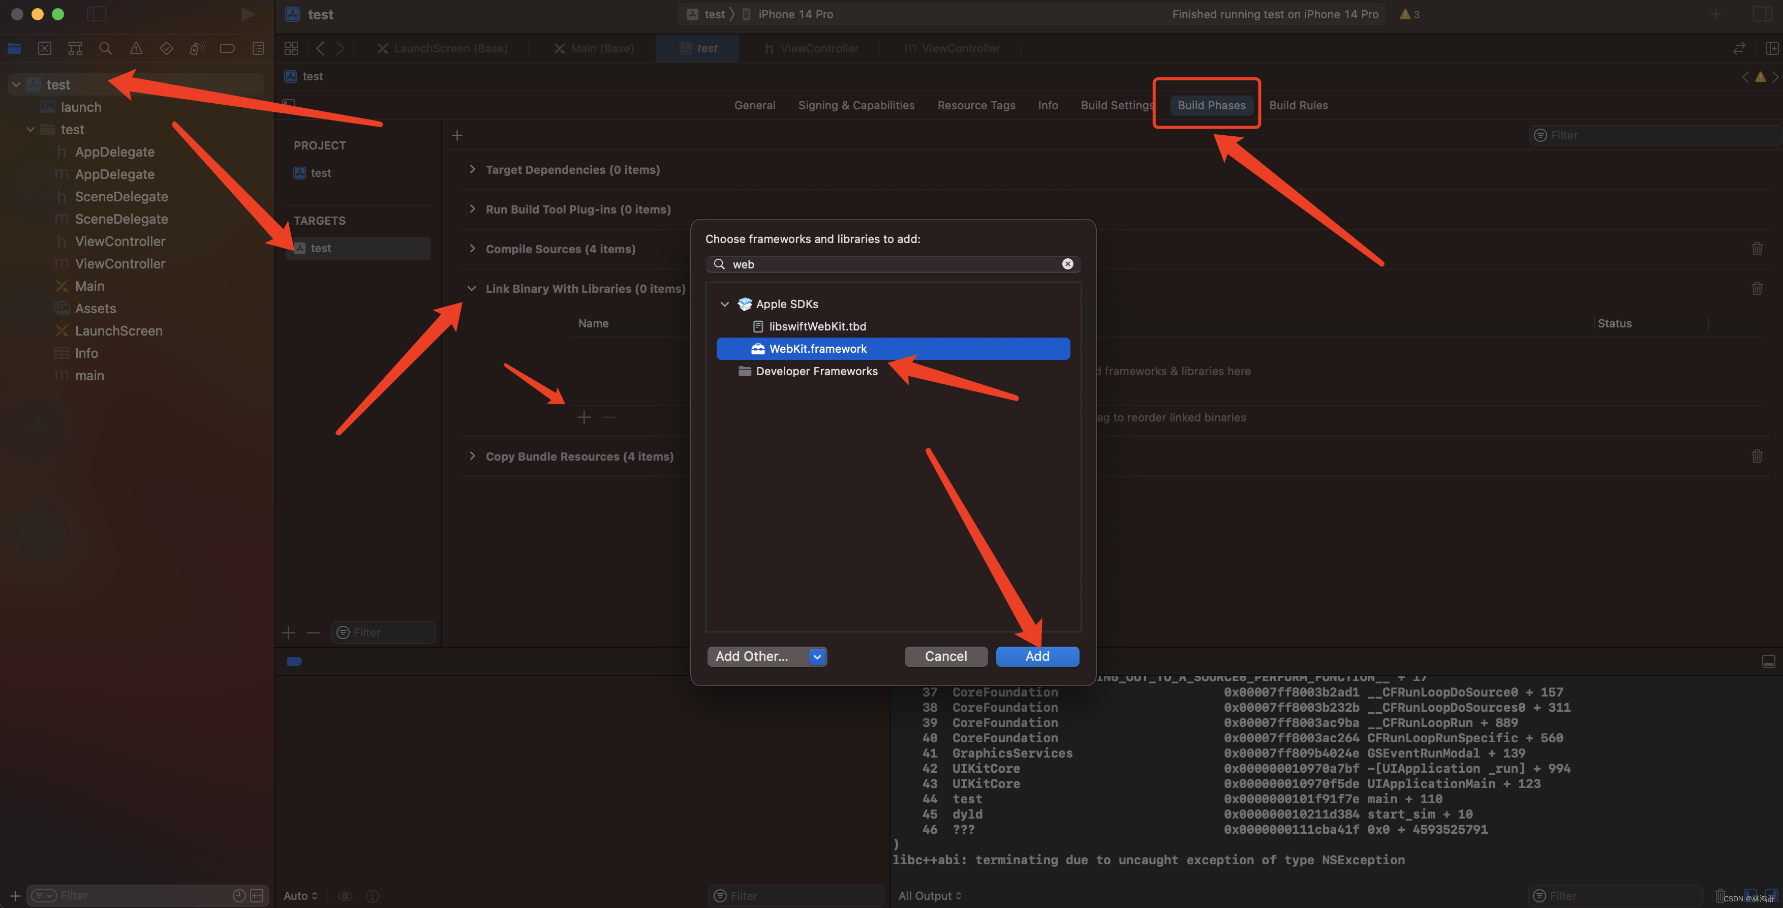1783x908 pixels.
Task: Toggle the inspector panel at top right
Action: (x=1762, y=14)
